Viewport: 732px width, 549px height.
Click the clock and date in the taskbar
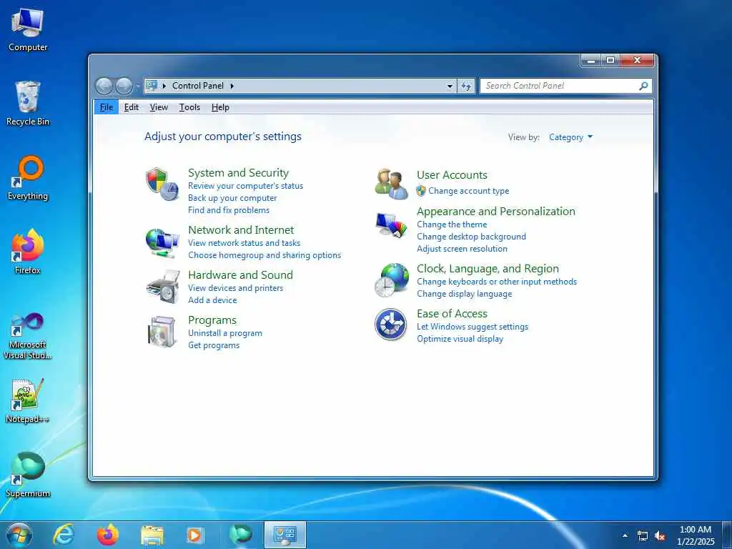[x=696, y=535]
